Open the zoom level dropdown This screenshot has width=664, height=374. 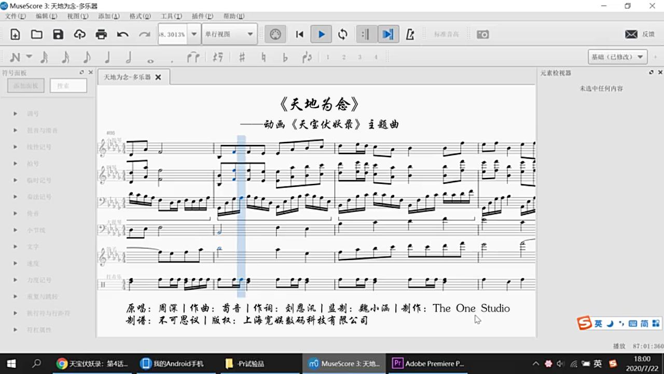click(194, 34)
